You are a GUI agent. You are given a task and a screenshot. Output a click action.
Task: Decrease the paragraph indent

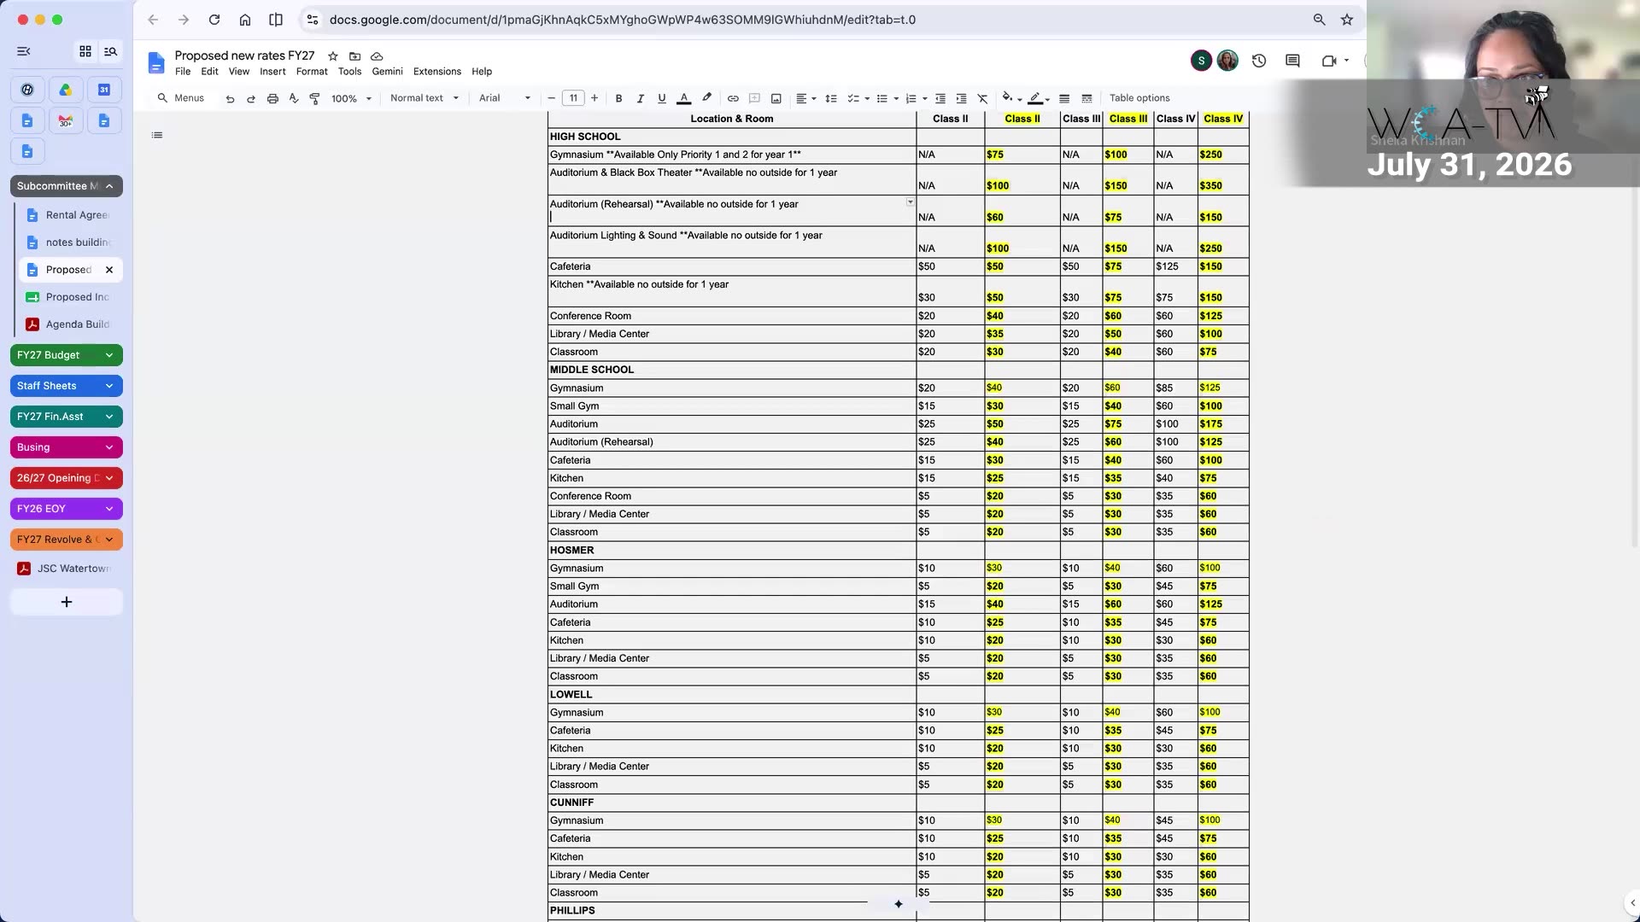click(940, 98)
